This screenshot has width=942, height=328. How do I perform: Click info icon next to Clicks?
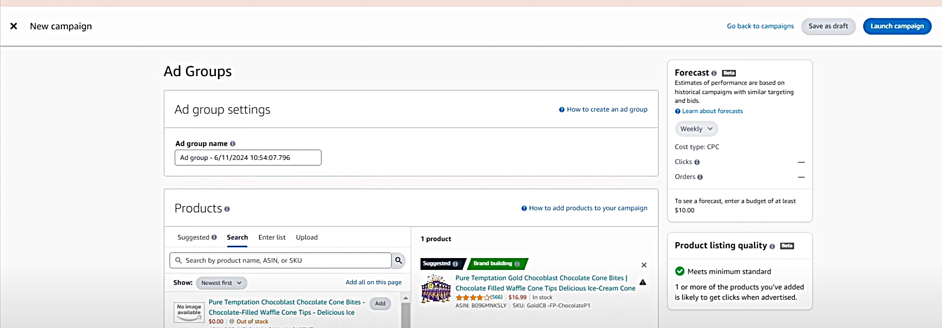[x=697, y=162]
